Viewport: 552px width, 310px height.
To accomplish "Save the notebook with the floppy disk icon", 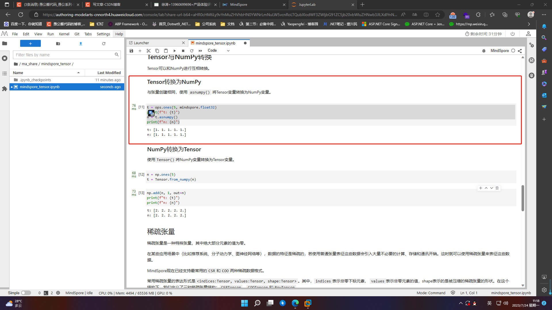I will [131, 51].
